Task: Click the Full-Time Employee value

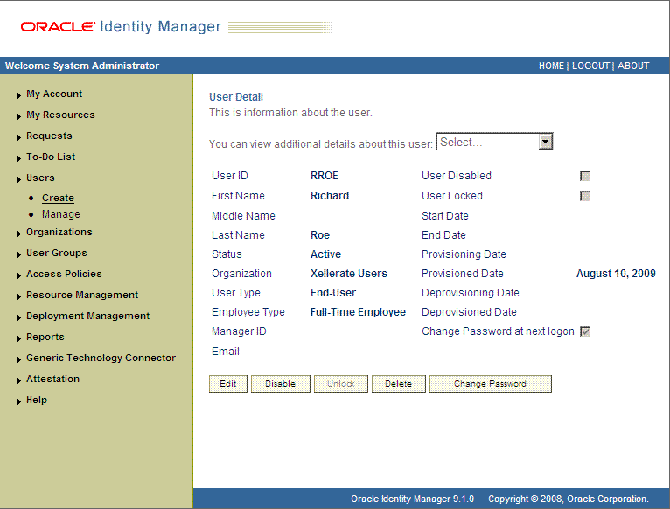Action: pyautogui.click(x=358, y=312)
